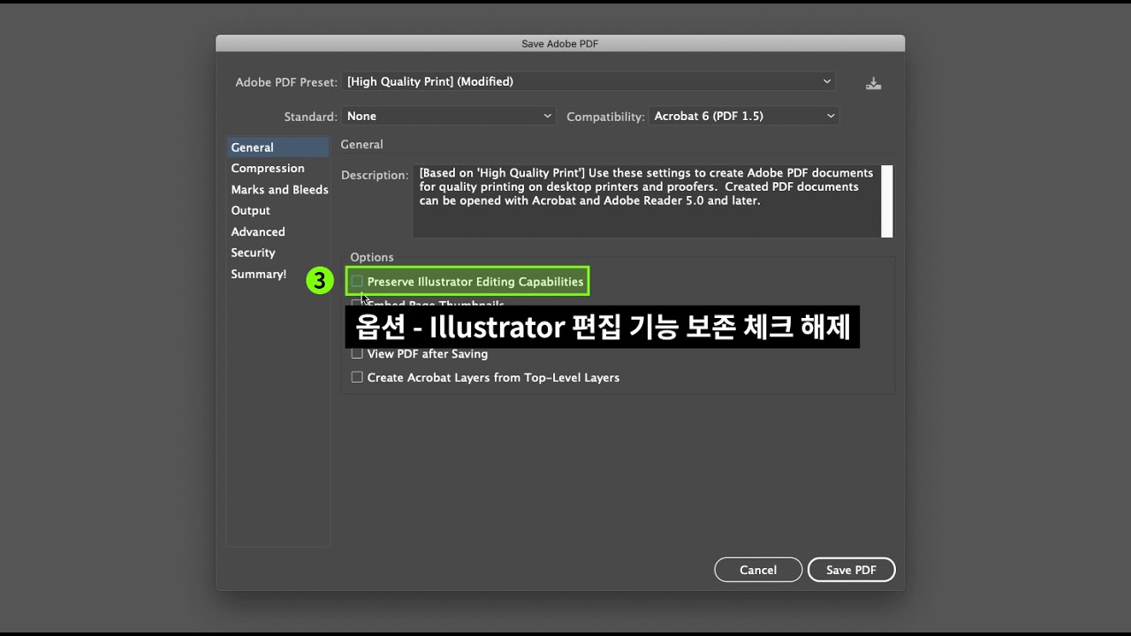Image resolution: width=1131 pixels, height=636 pixels.
Task: Toggle Preserve Illustrator Editing Capabilities checkbox
Action: [357, 282]
